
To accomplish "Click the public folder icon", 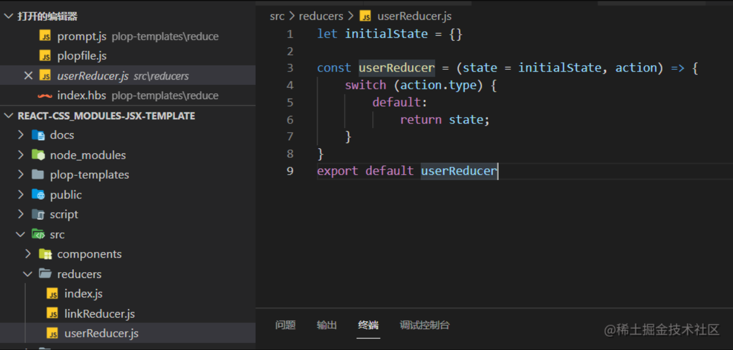I will tap(38, 194).
